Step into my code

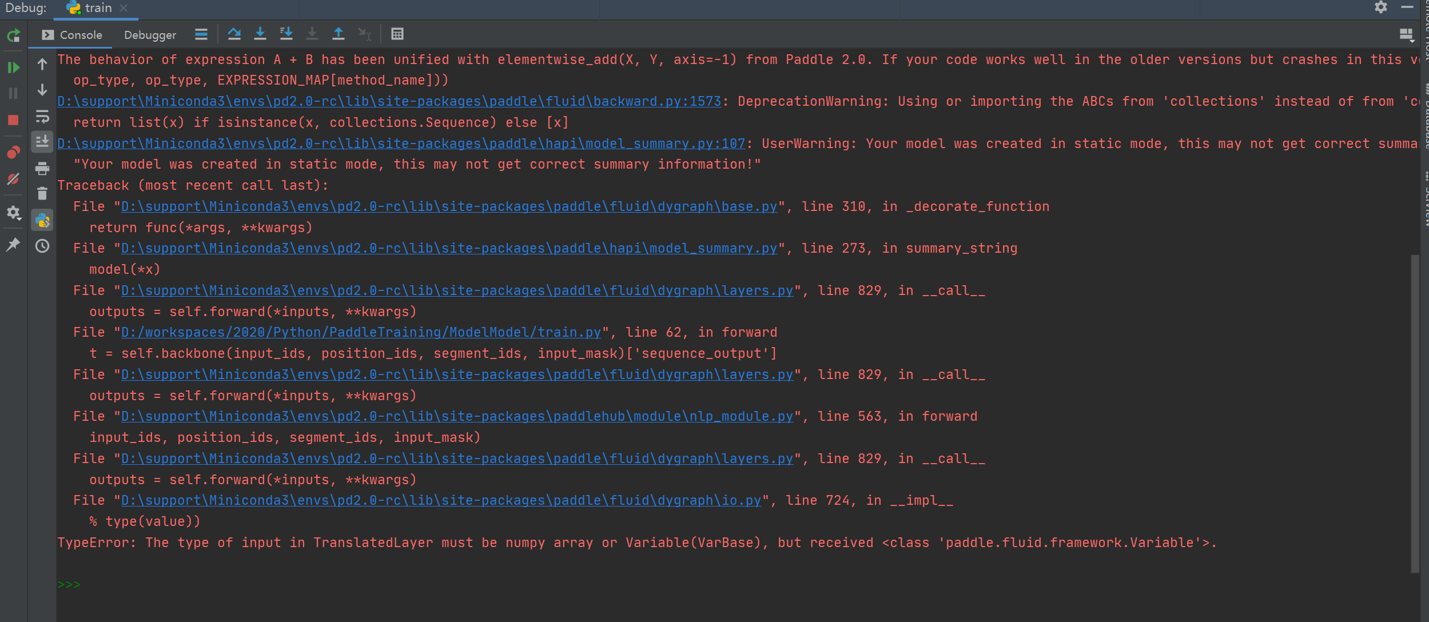tap(286, 34)
